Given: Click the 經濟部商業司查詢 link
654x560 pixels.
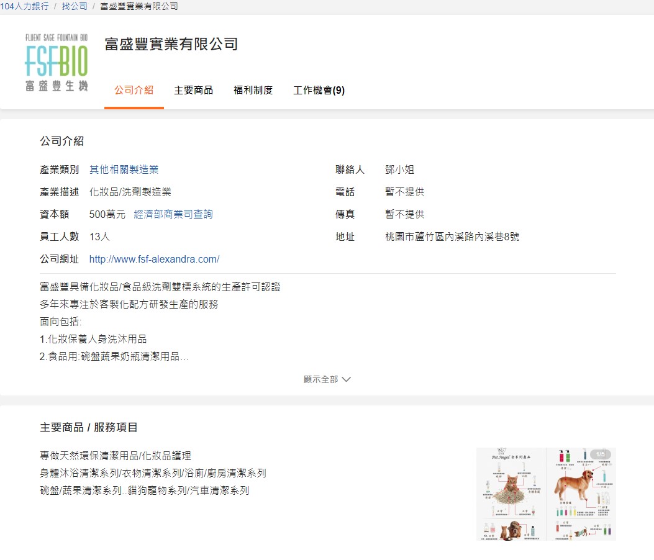Looking at the screenshot, I should [173, 214].
